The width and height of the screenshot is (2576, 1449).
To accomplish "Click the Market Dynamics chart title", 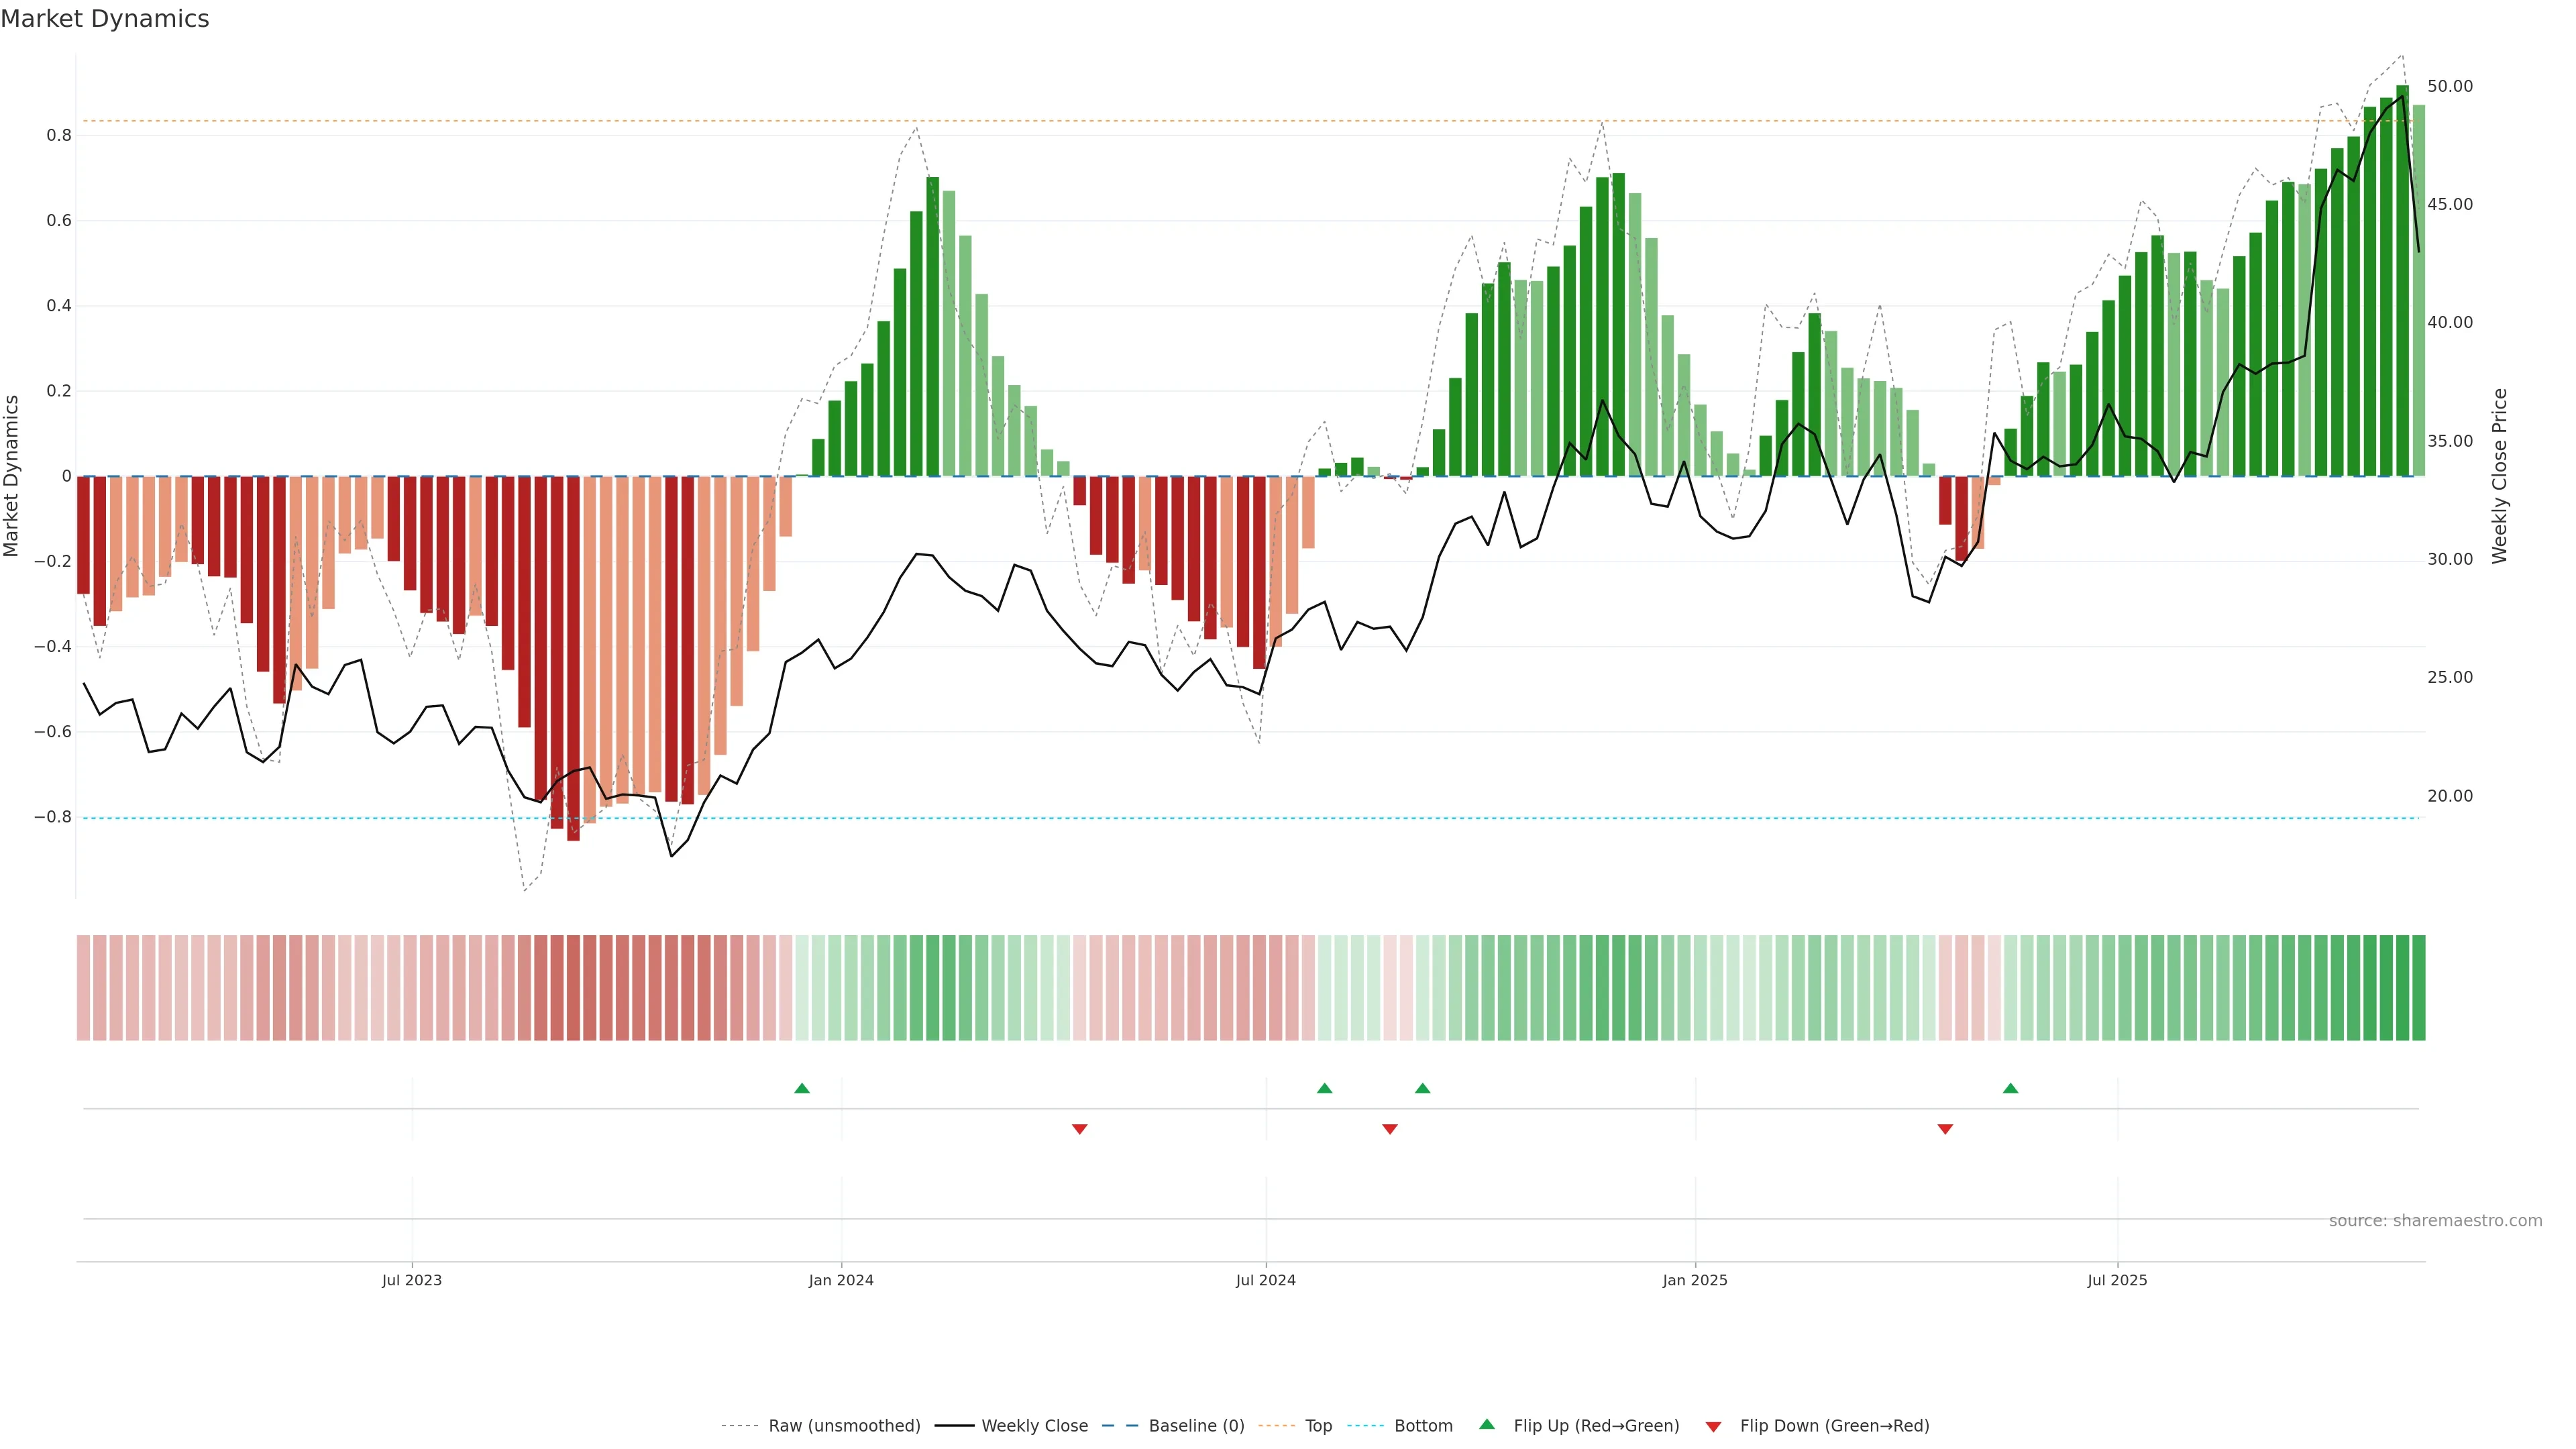I will click(x=105, y=19).
